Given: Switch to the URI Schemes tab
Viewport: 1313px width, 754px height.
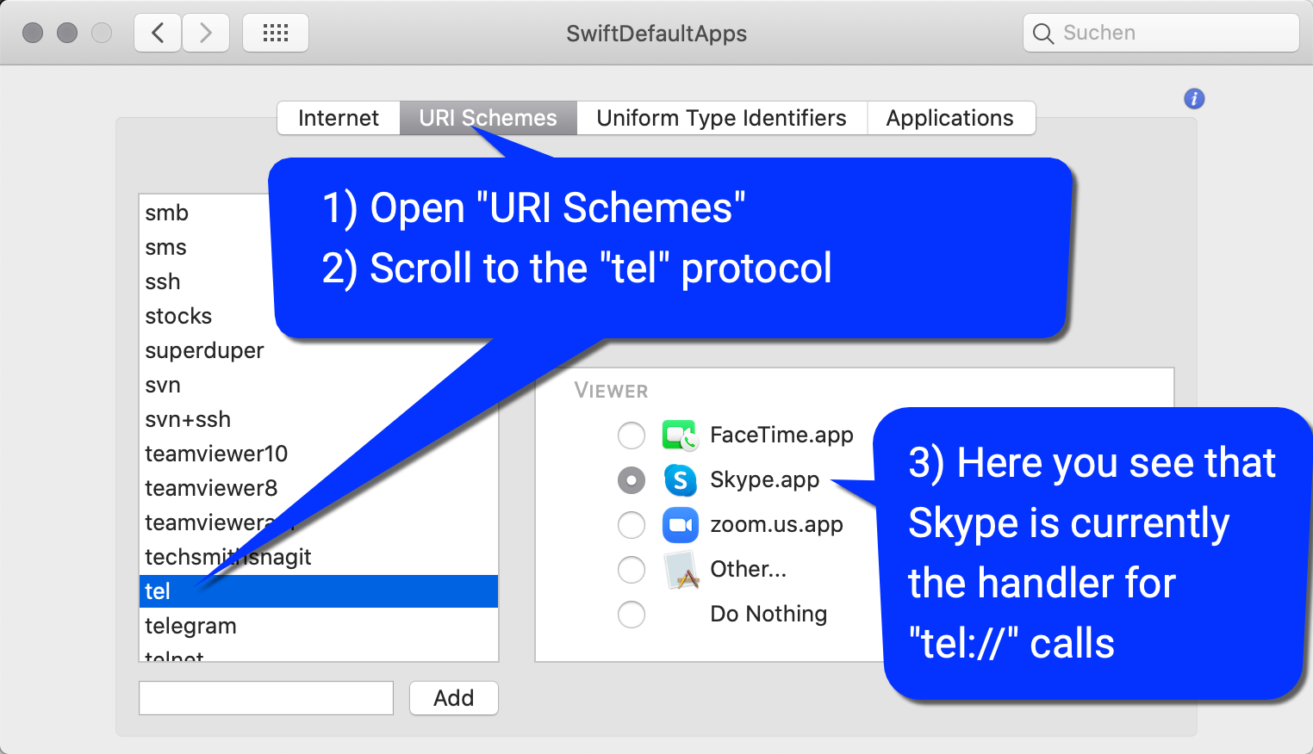Looking at the screenshot, I should pos(488,118).
